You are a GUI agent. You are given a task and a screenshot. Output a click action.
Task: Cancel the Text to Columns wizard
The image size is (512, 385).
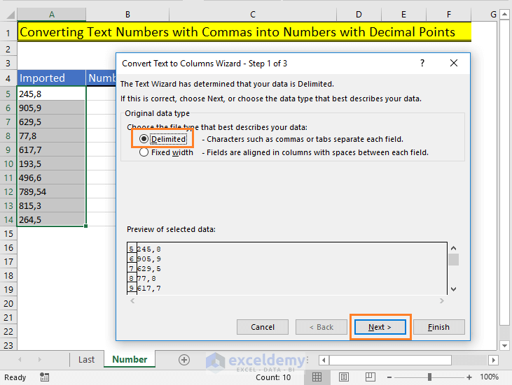coord(263,327)
